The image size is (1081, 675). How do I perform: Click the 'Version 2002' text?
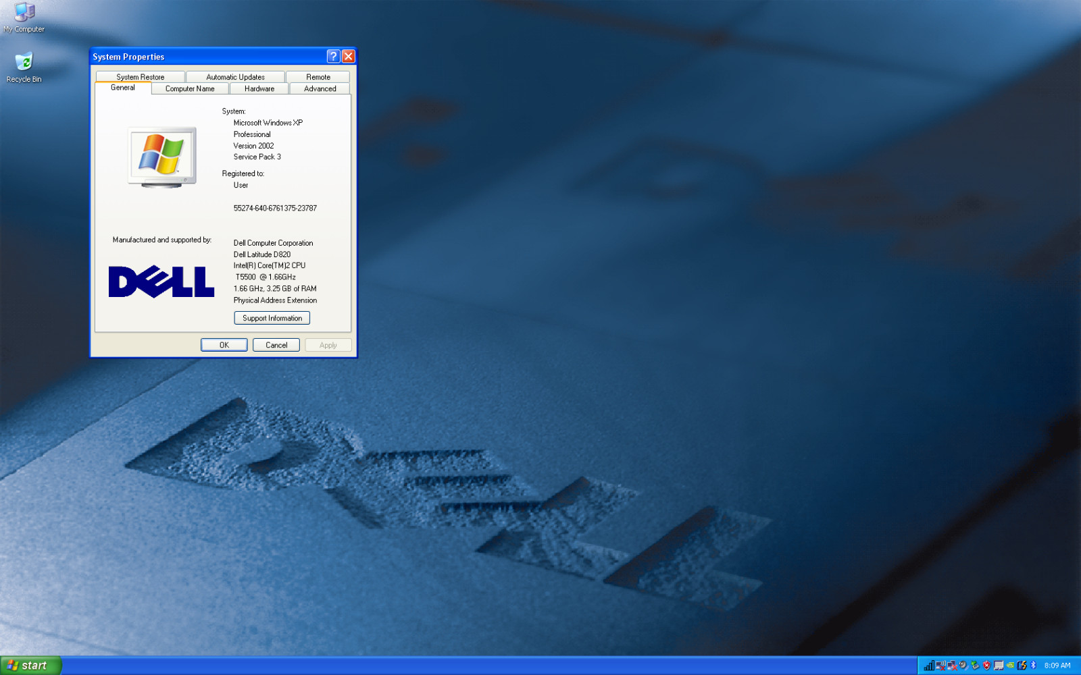coord(254,146)
